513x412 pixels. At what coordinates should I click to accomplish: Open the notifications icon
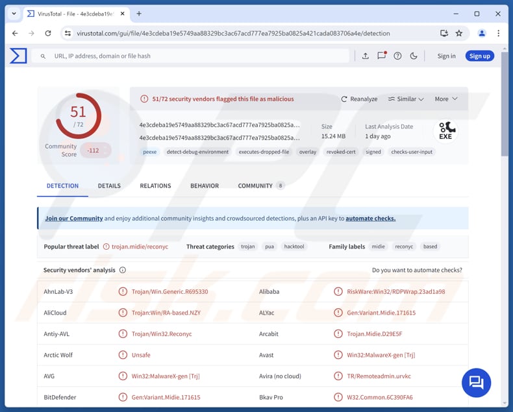382,56
